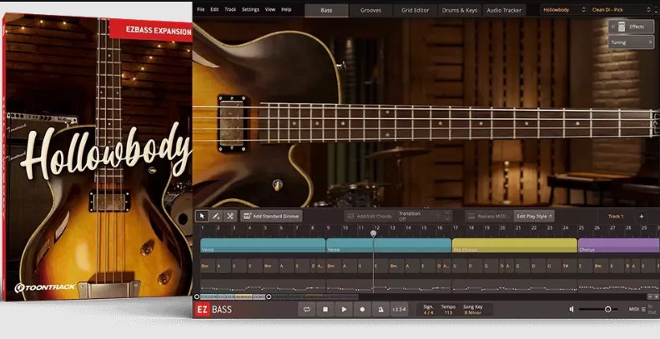Click the bass neck pickup
Image resolution: width=660 pixels, height=339 pixels.
click(x=232, y=123)
